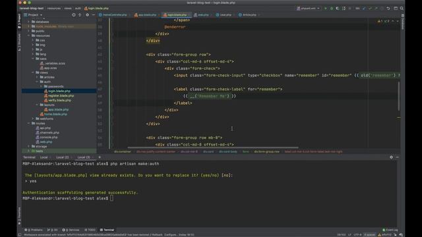Open channels.php in routes folder
The image size is (422, 237).
[x=49, y=132]
